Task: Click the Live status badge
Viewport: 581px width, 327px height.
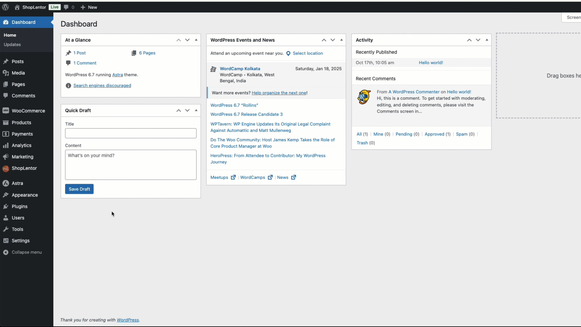Action: [54, 7]
